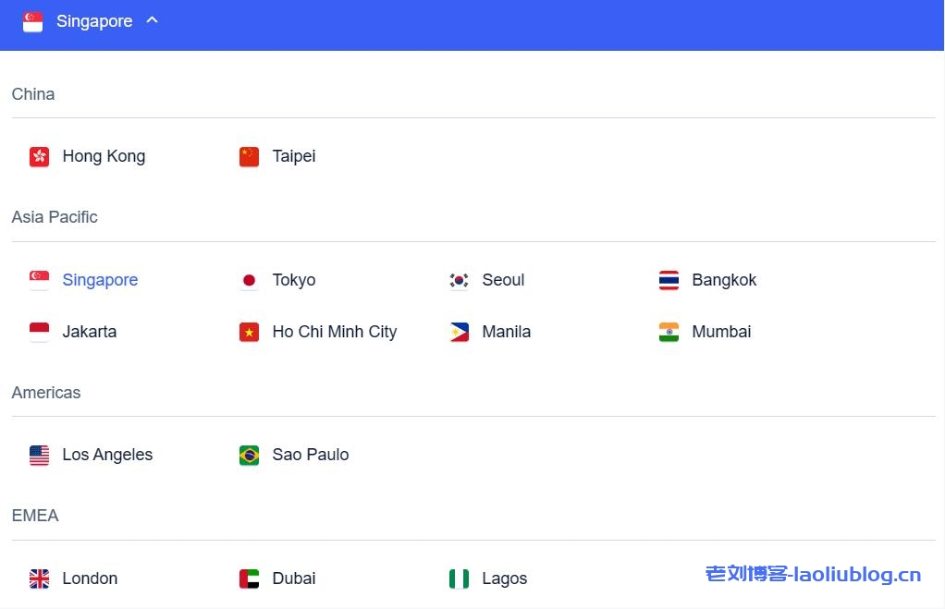Click the Philippines flag beside Manila

(x=459, y=332)
